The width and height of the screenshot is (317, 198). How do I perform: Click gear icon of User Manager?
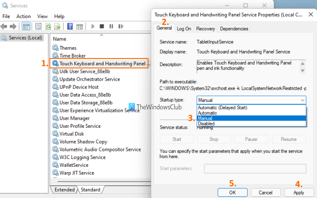point(55,118)
